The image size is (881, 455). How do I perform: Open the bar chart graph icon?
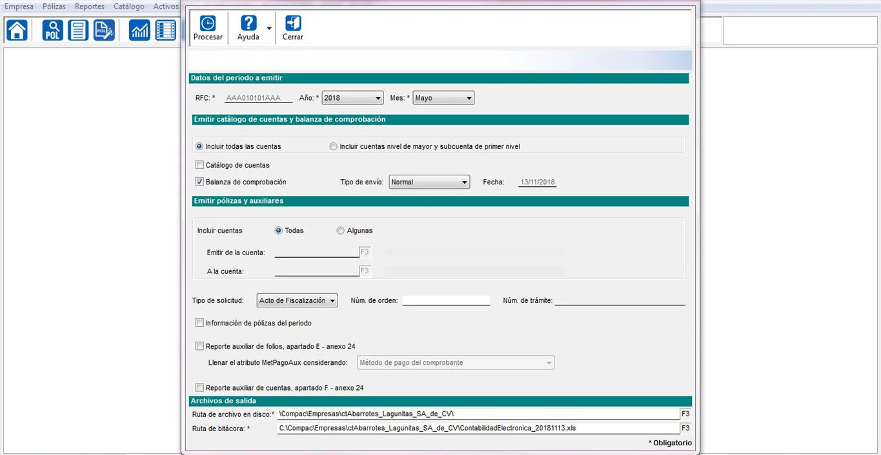(139, 30)
